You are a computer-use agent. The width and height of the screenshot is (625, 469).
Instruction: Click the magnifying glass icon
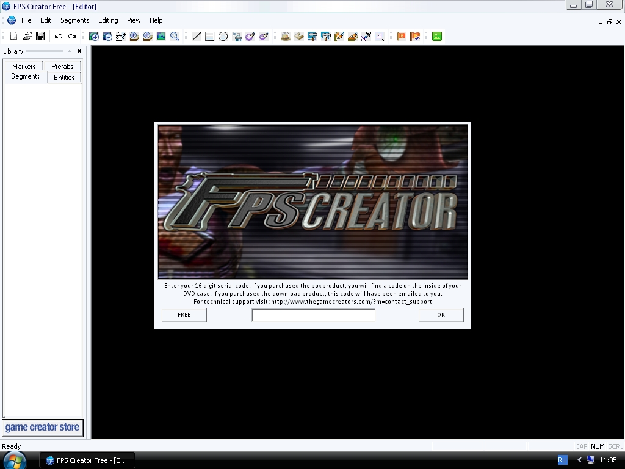click(175, 36)
